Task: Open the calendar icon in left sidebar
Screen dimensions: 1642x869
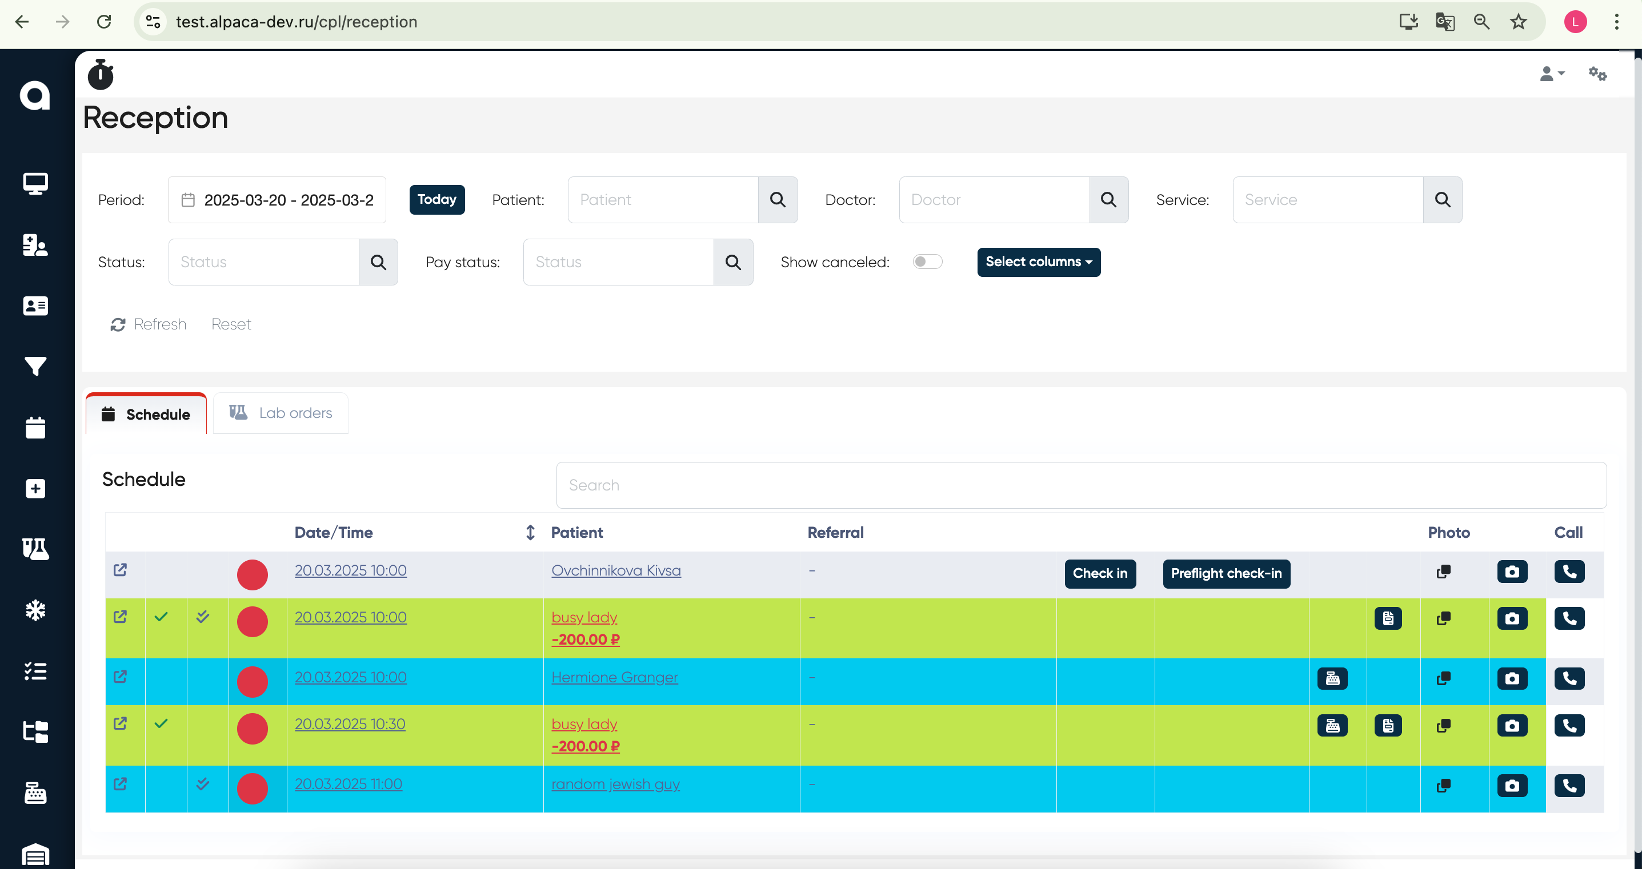Action: pos(35,427)
